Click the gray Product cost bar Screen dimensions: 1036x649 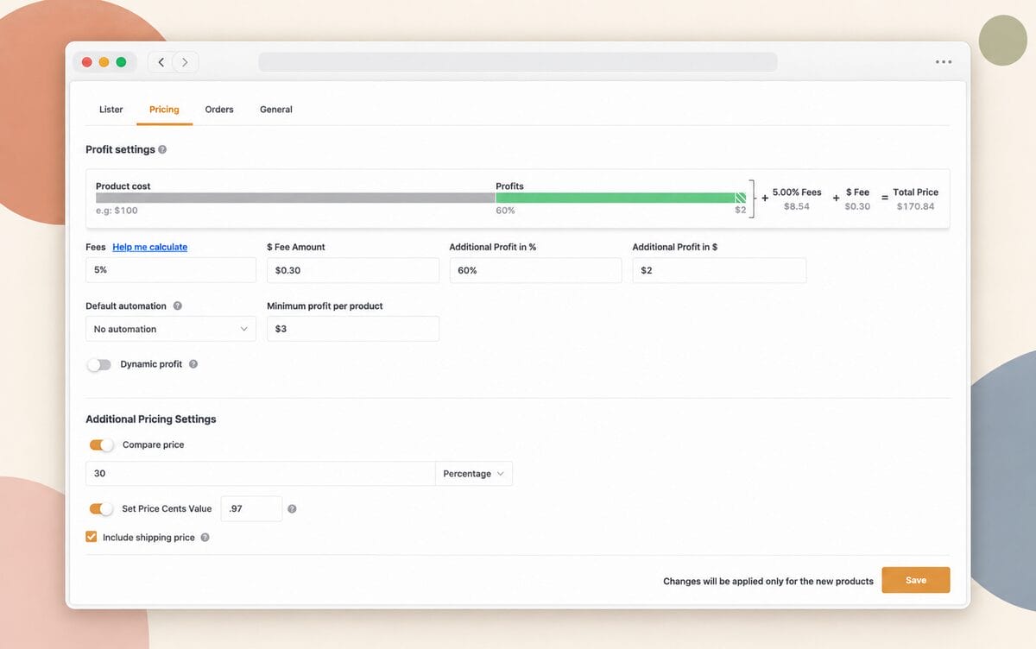pyautogui.click(x=295, y=198)
